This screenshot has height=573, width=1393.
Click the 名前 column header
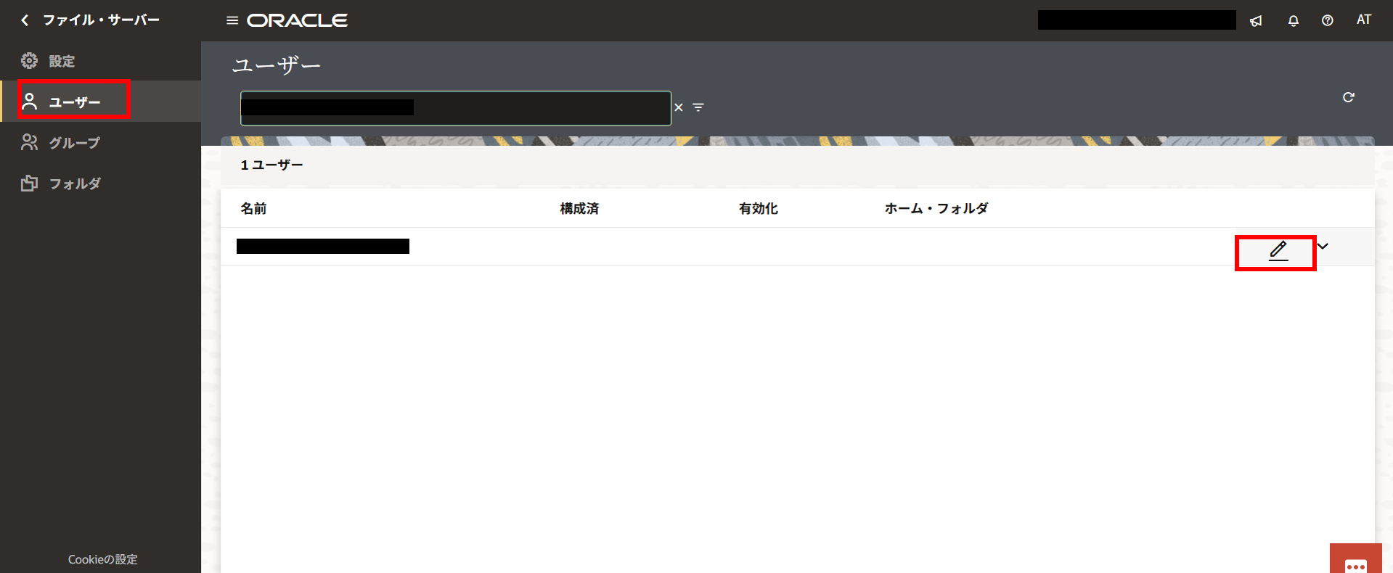253,209
